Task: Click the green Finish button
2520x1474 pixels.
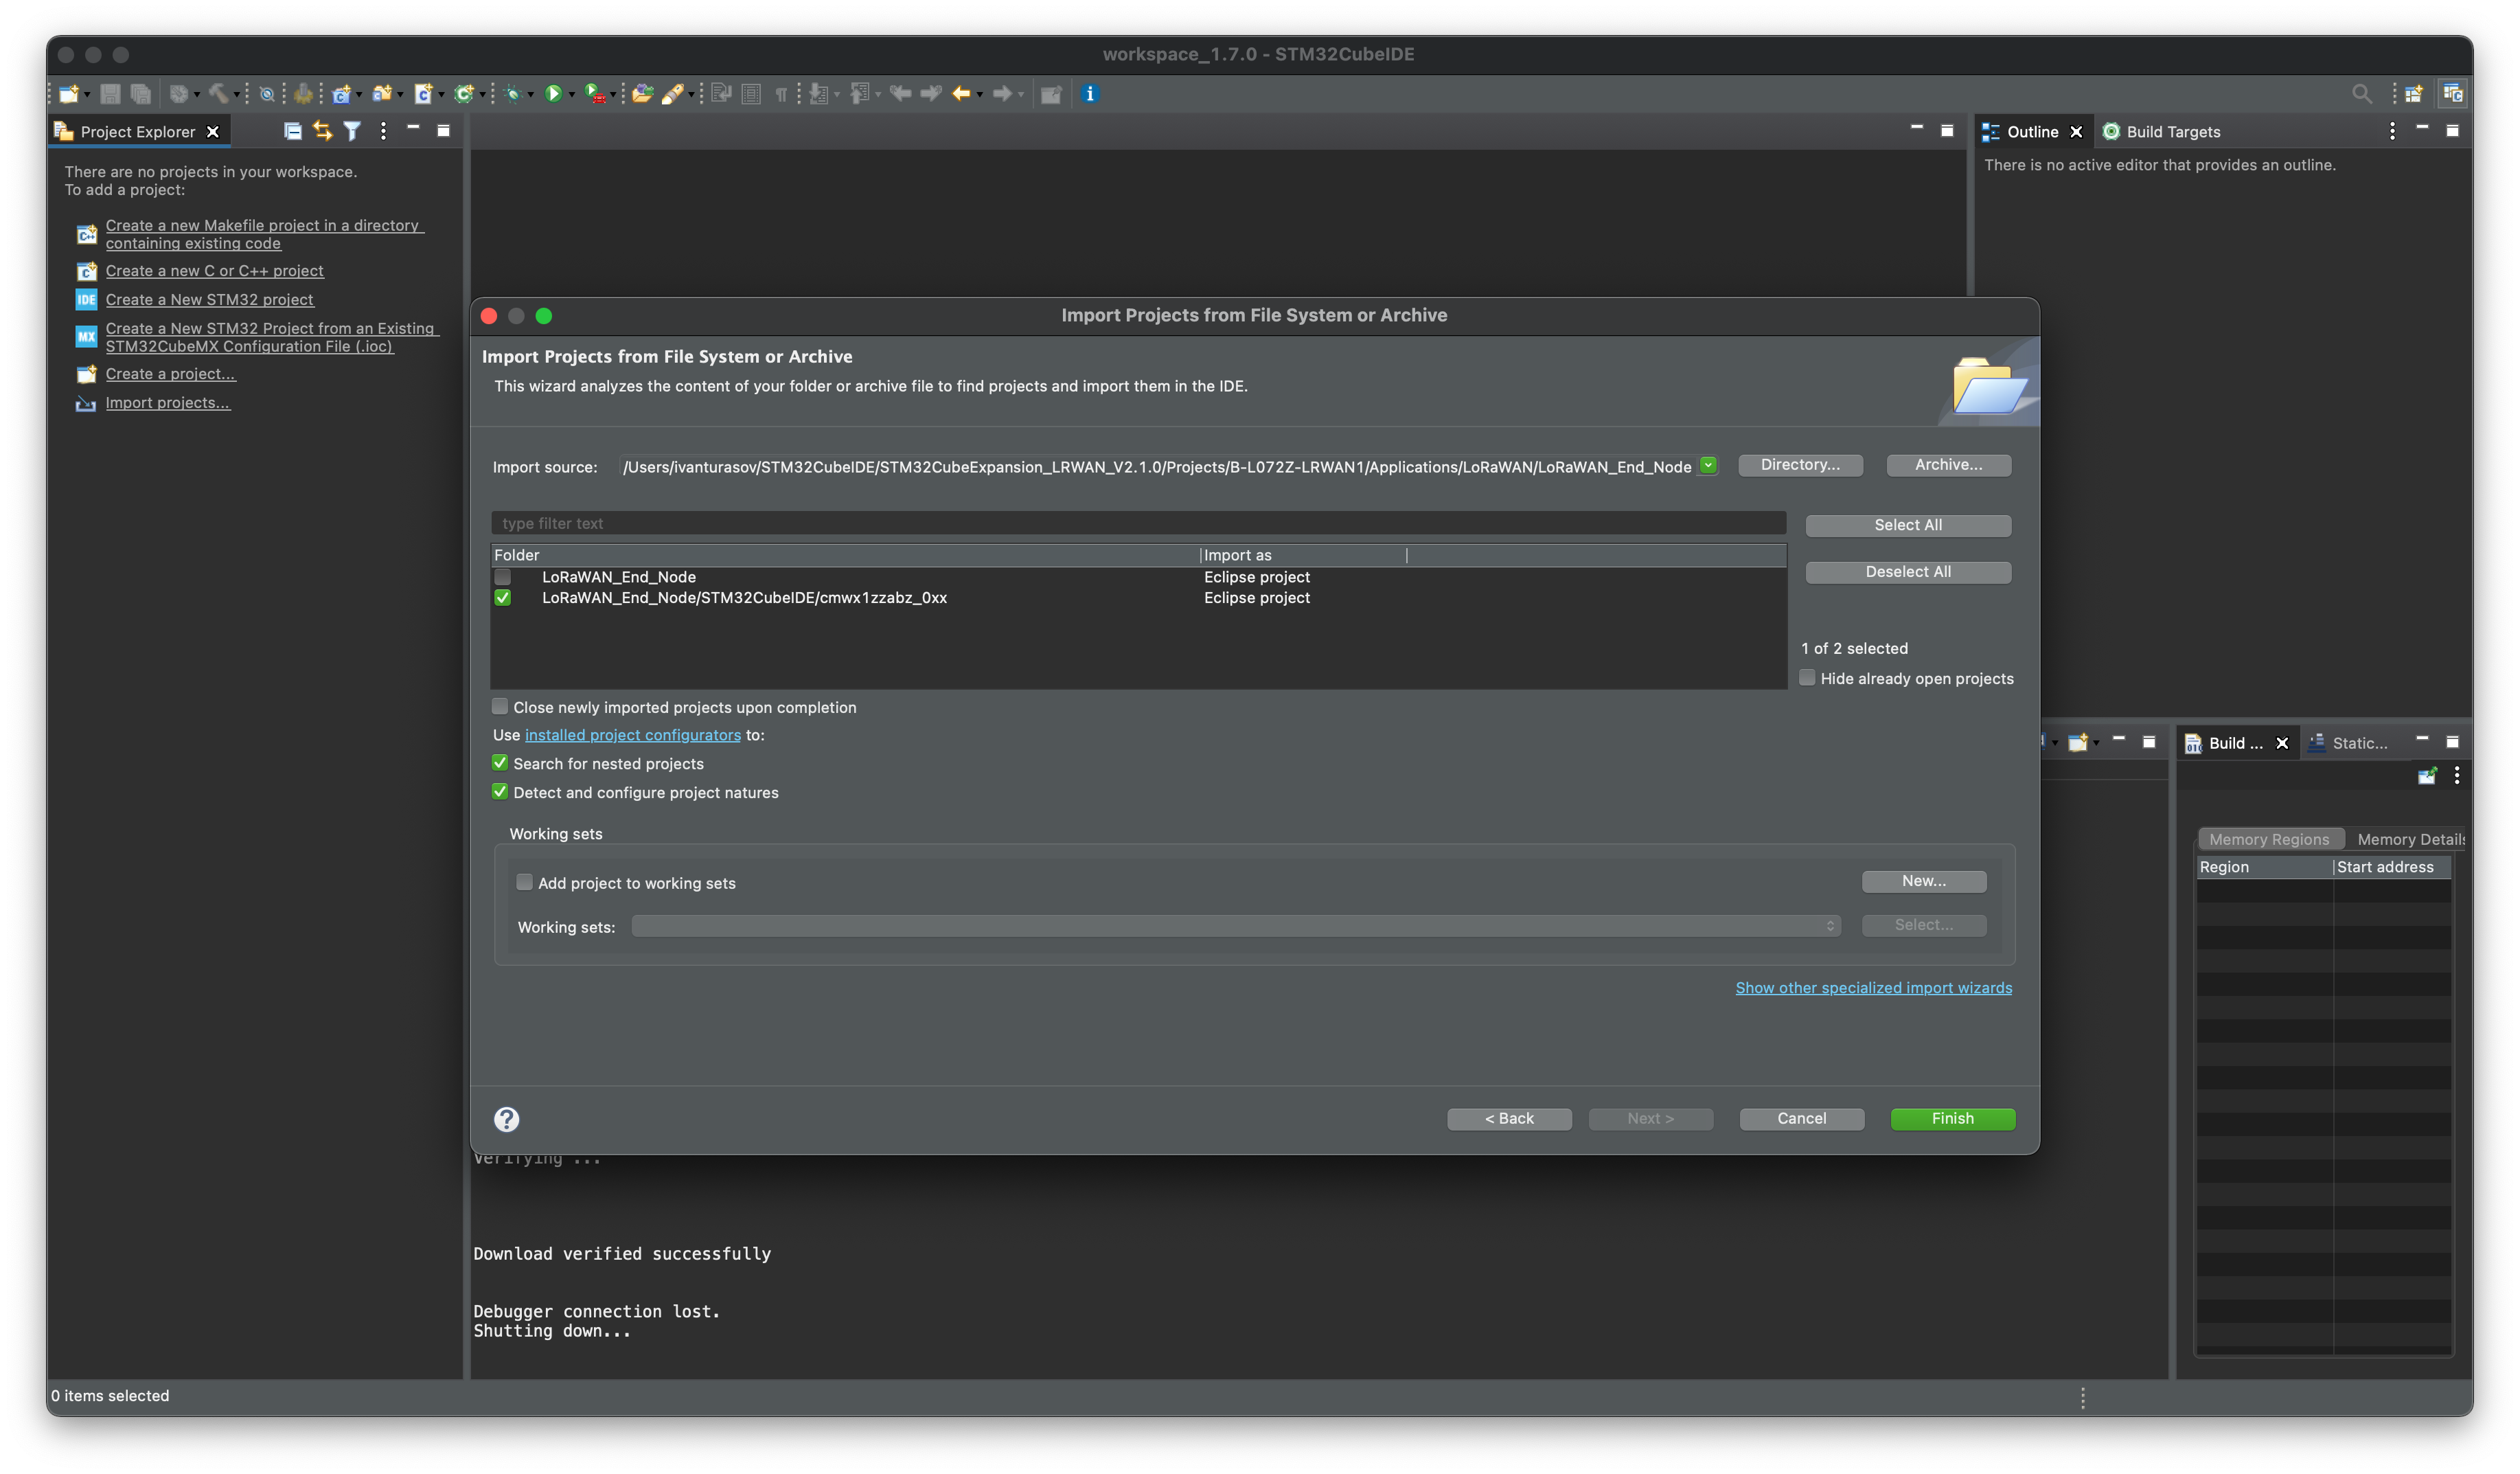Action: [1952, 1119]
